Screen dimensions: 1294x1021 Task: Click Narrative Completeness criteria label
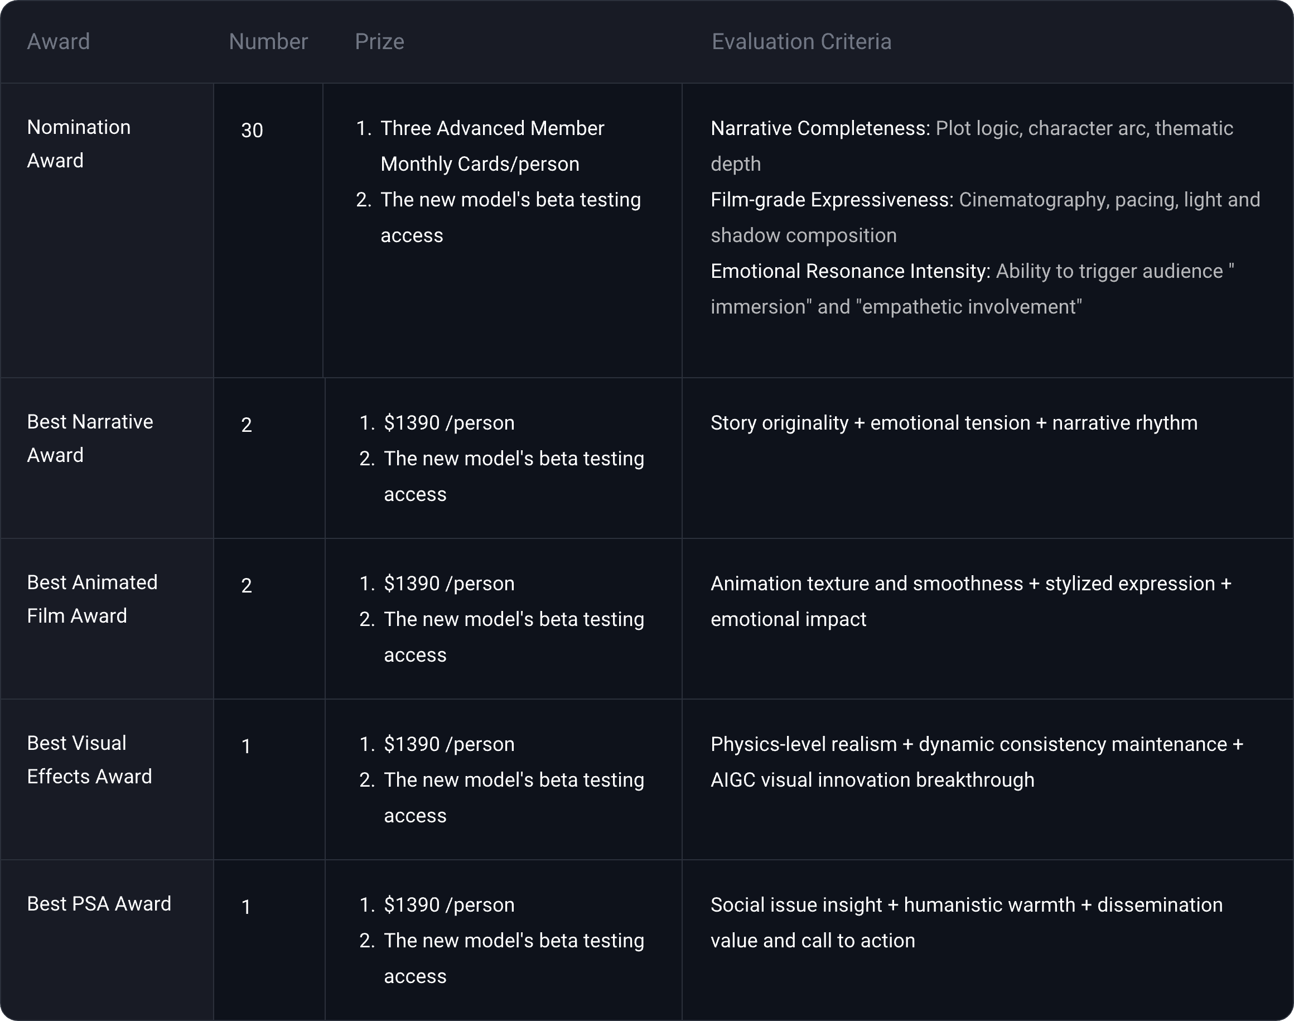click(x=820, y=128)
